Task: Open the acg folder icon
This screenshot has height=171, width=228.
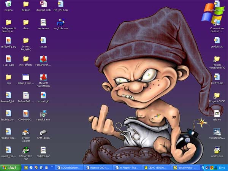Action: (x=8, y=77)
